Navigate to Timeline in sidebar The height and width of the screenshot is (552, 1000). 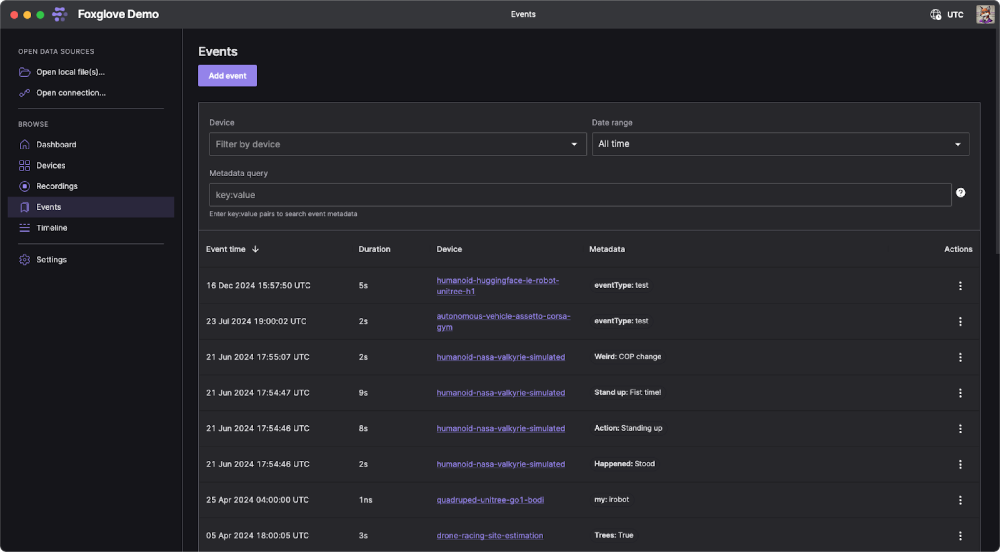(51, 228)
